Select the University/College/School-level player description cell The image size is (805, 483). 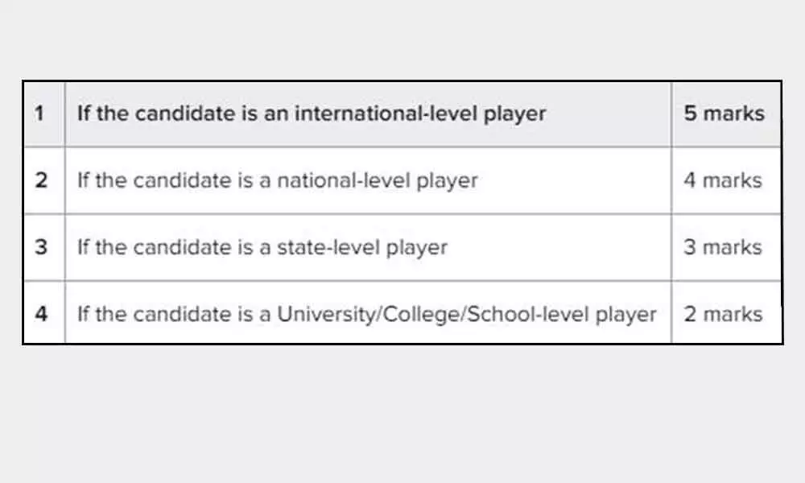(x=366, y=313)
